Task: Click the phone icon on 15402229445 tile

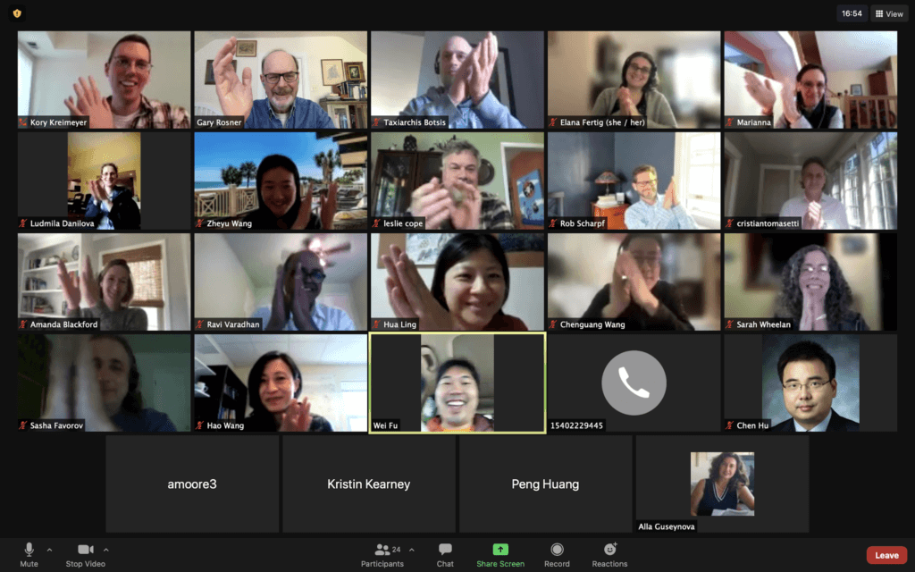Action: 634,383
